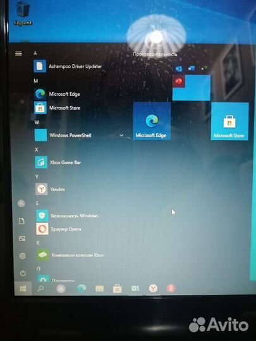This screenshot has width=256, height=341.
Task: Click the letter Б group header
Action: pos(37,203)
